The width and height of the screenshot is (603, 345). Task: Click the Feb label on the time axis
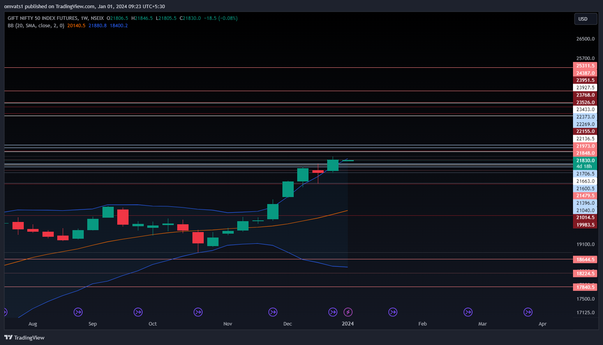[423, 324]
